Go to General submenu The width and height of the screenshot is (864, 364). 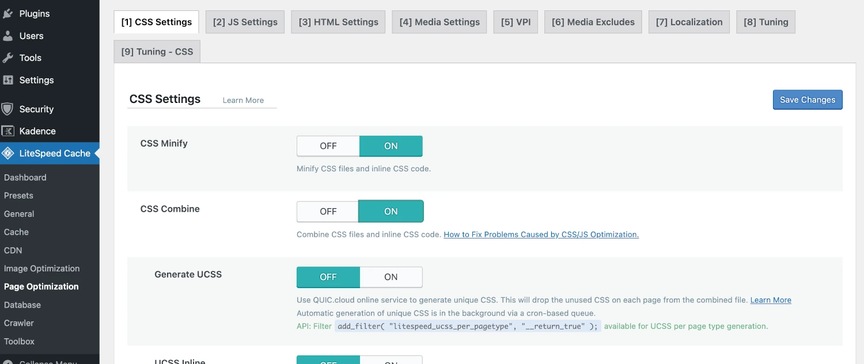[x=19, y=213]
